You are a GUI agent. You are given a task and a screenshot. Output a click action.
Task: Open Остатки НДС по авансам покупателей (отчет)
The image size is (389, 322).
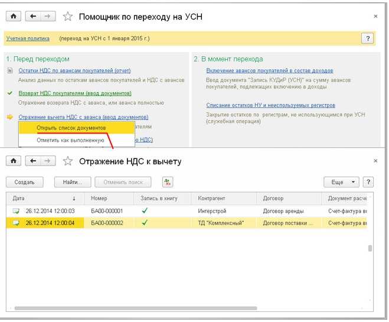point(74,70)
